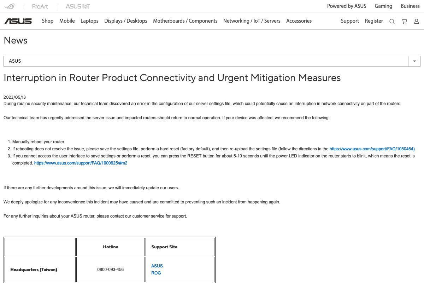Open the Mobile menu
The width and height of the screenshot is (424, 283).
pos(67,21)
